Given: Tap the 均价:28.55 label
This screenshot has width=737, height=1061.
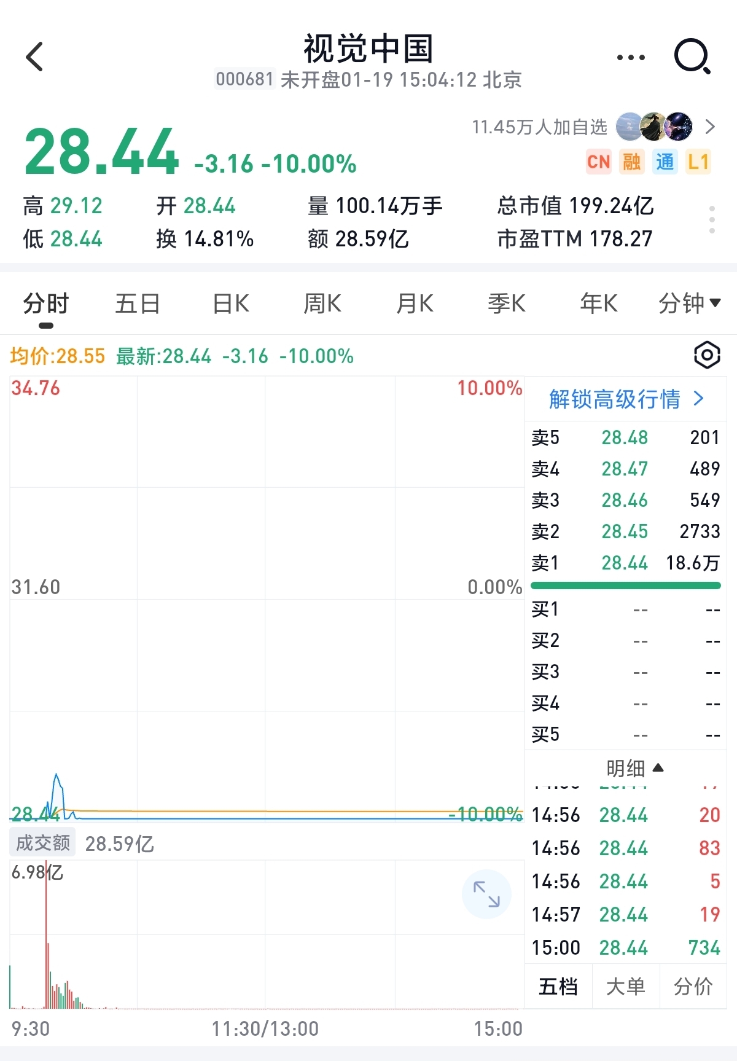Looking at the screenshot, I should [58, 356].
